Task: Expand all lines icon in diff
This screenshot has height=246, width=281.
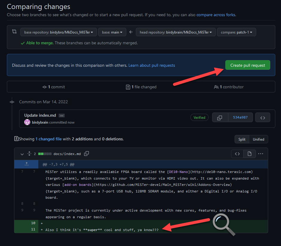Action: [29, 154]
